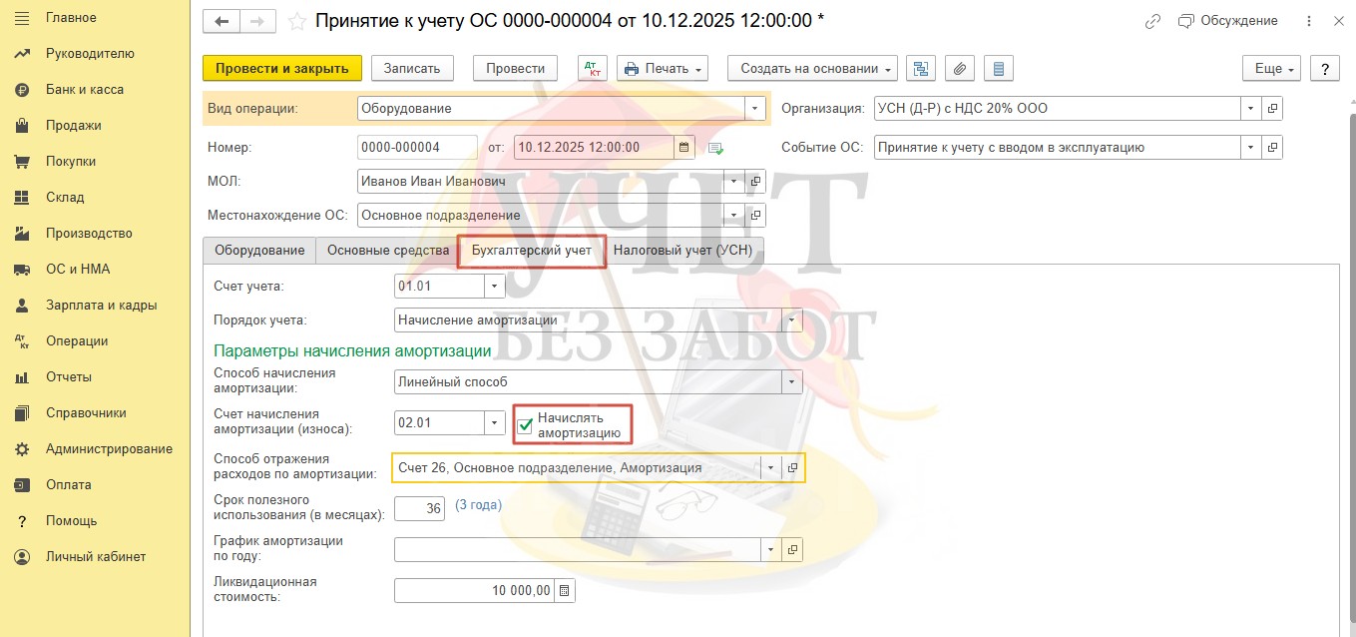Copy link to document icon
The image size is (1356, 637).
pos(1153,21)
